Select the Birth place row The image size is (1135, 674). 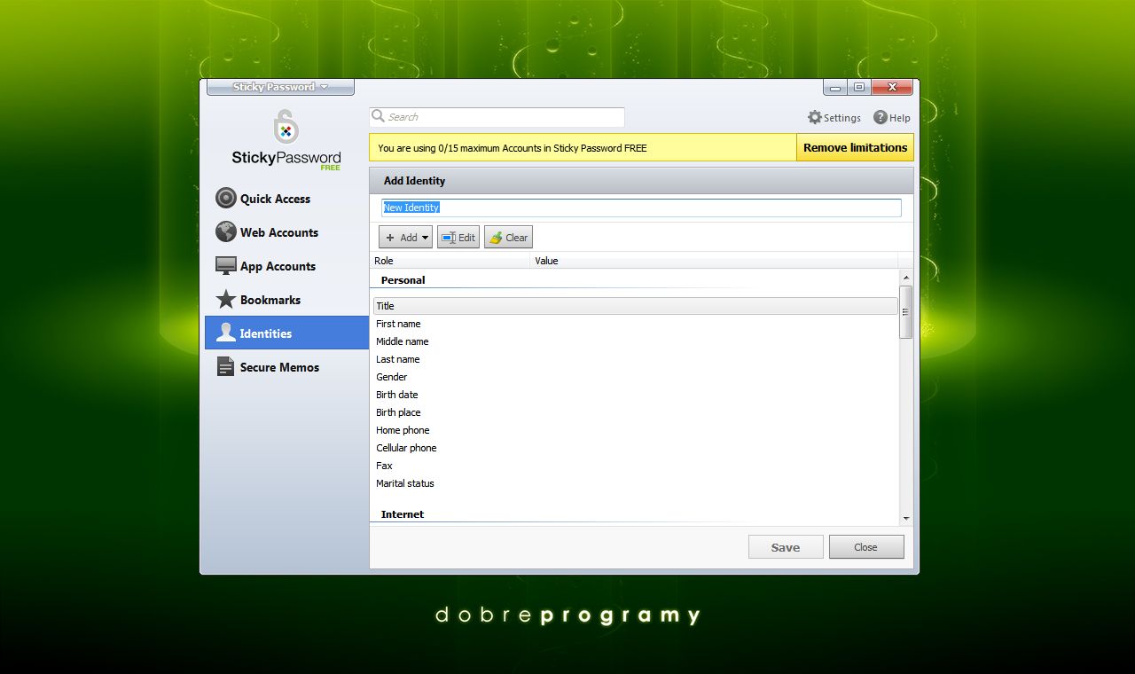point(635,412)
